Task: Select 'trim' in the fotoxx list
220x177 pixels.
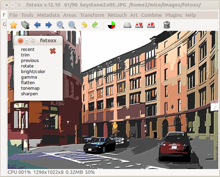Action: 25,55
